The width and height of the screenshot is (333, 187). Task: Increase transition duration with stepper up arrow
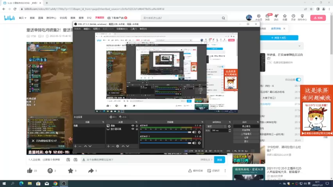(x=230, y=130)
